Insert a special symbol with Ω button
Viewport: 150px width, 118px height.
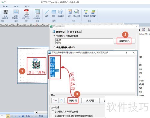(x=61, y=100)
